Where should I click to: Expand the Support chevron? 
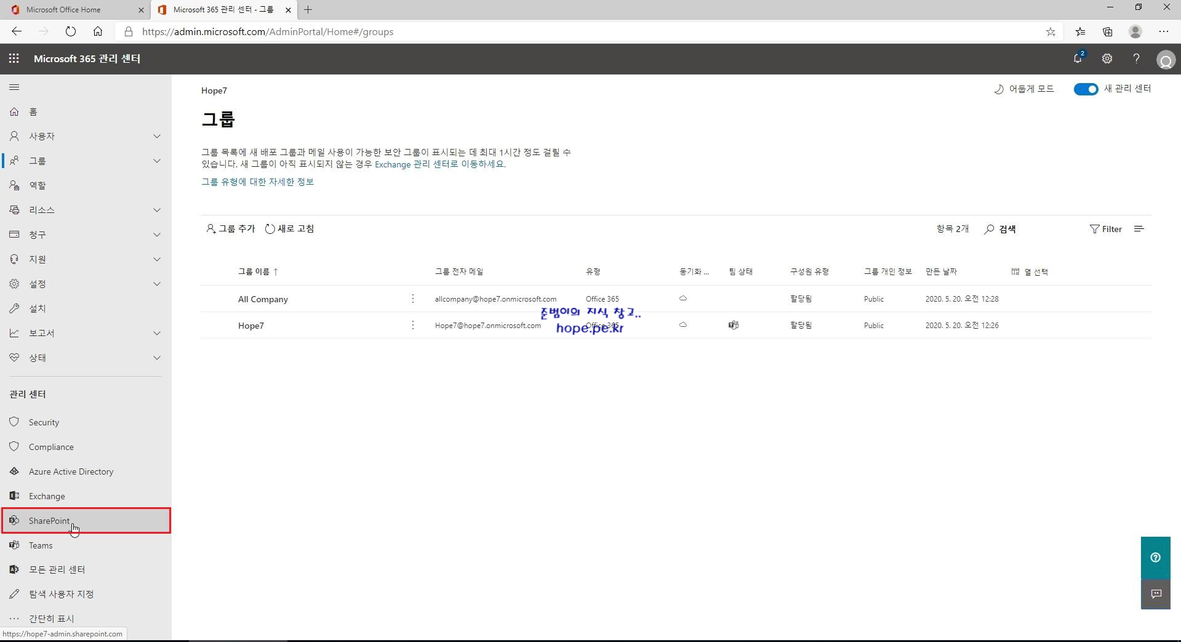click(157, 259)
